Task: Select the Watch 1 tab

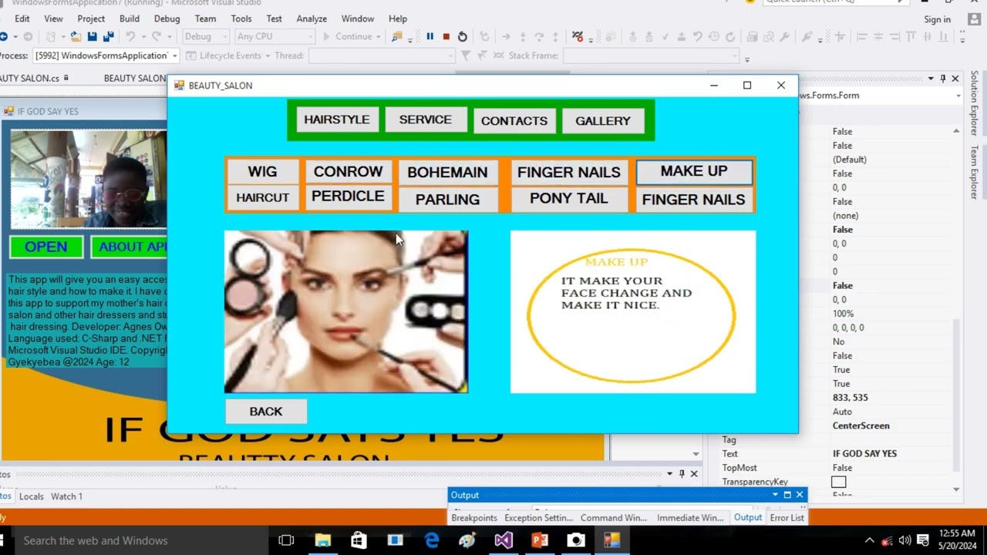Action: [x=66, y=496]
